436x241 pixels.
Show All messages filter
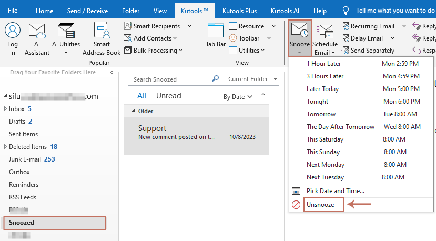pos(142,96)
